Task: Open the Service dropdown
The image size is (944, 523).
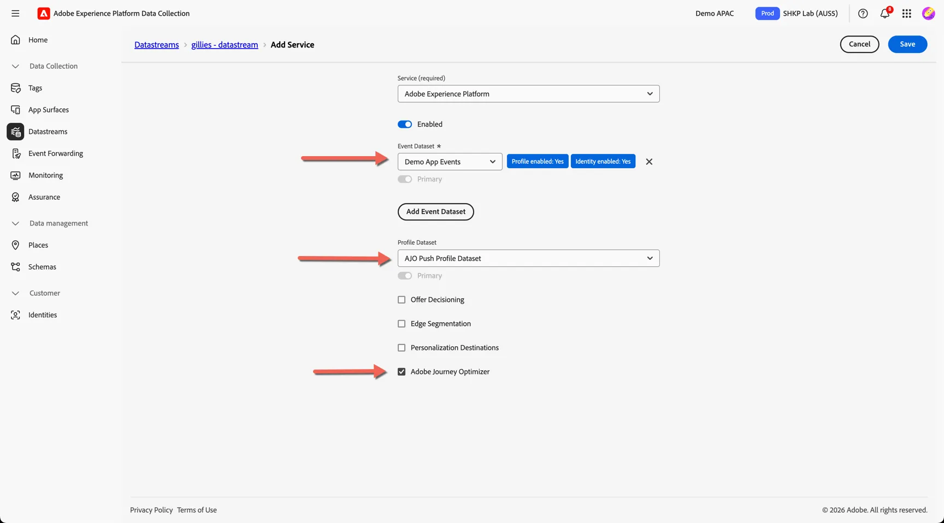Action: (x=528, y=94)
